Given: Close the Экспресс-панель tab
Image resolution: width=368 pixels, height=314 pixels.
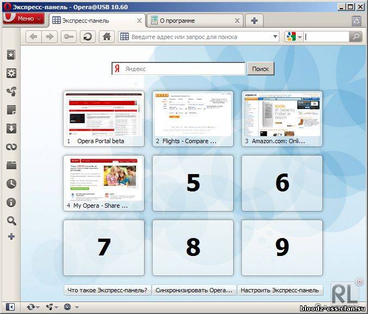Looking at the screenshot, I should click(139, 21).
